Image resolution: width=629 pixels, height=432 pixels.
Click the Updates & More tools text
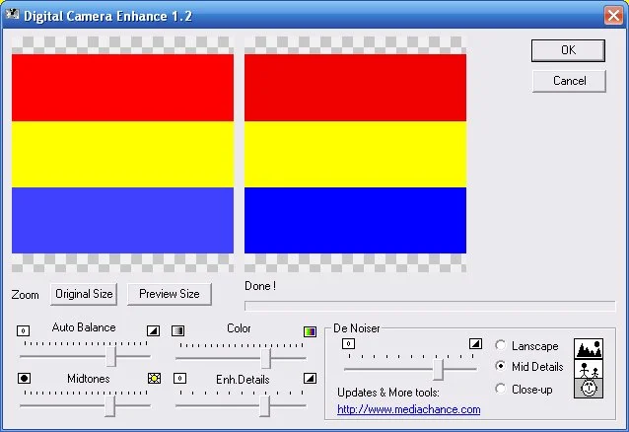[x=388, y=393]
